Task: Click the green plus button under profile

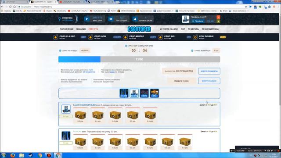Action: 218,21
